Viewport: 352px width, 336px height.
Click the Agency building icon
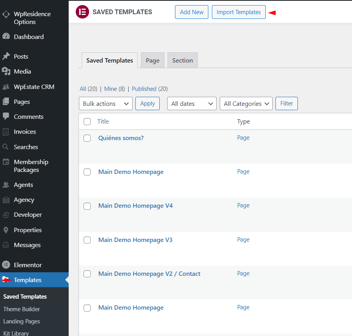pyautogui.click(x=6, y=199)
